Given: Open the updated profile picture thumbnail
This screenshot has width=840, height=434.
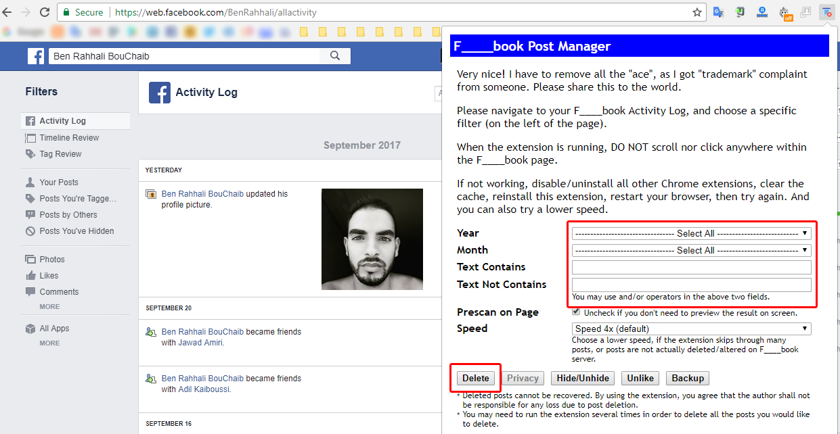Looking at the screenshot, I should pos(372,239).
